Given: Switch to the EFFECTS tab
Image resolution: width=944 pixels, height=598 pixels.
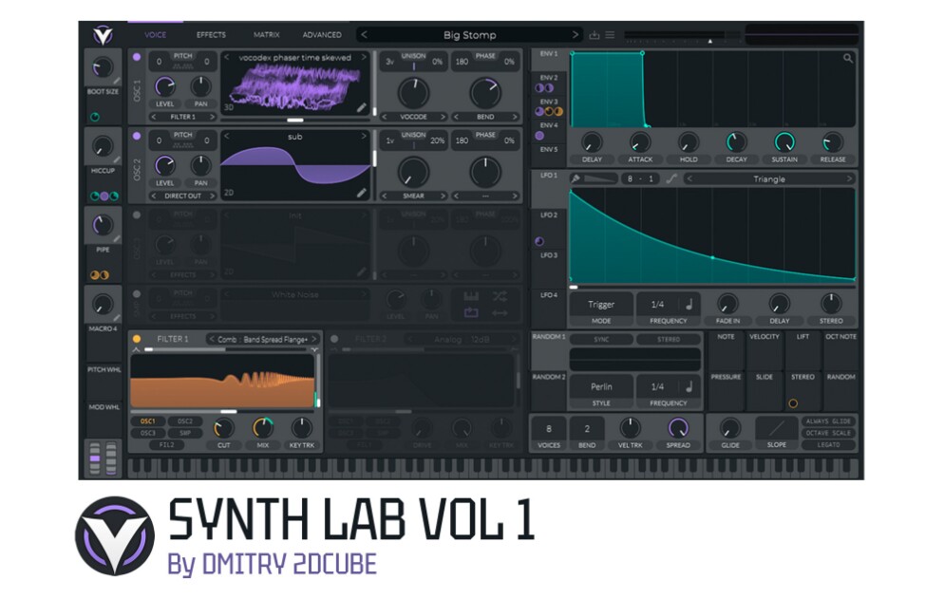Looking at the screenshot, I should tap(211, 35).
